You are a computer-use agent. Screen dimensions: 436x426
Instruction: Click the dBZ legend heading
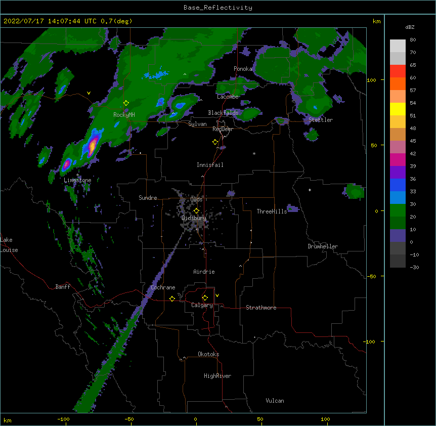[410, 27]
